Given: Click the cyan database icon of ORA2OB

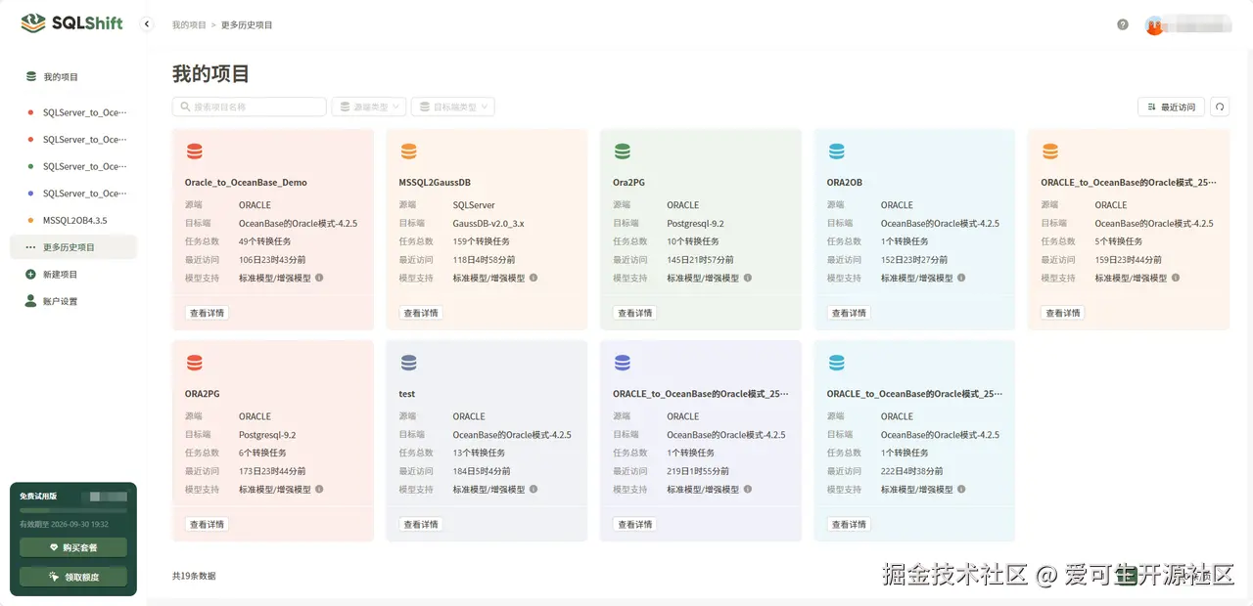Looking at the screenshot, I should click(x=836, y=151).
